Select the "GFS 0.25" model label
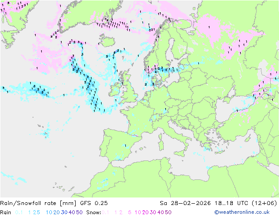279x216 pixels. 94,203
